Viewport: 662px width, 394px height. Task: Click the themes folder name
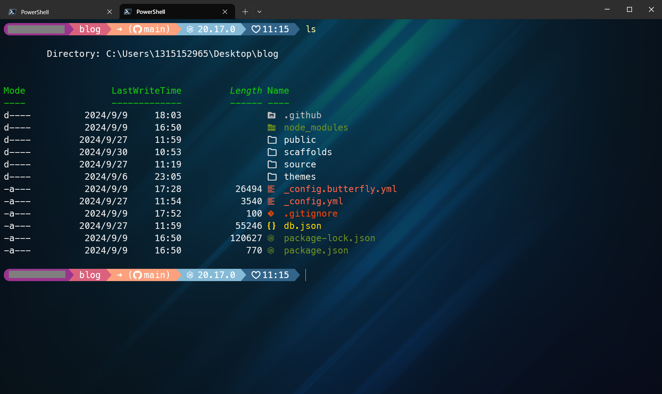pos(300,177)
